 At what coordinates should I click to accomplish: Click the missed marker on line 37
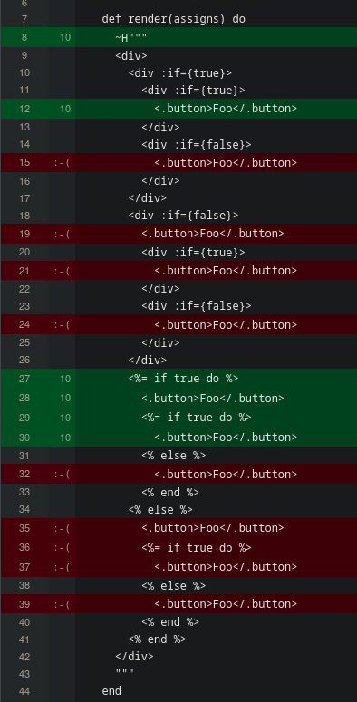pyautogui.click(x=62, y=567)
